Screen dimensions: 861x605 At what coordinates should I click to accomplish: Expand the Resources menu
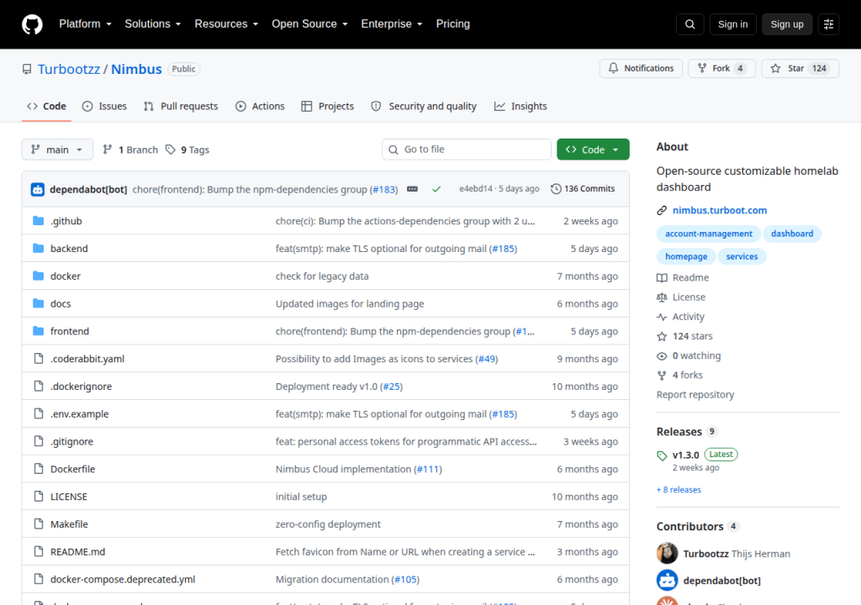pyautogui.click(x=226, y=24)
